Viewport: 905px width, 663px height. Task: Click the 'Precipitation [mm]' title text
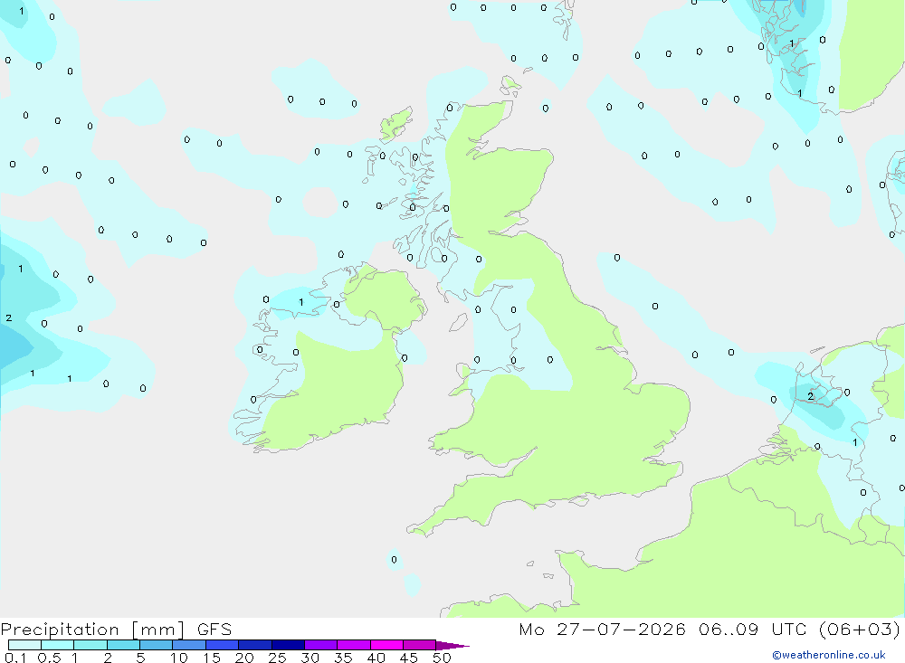(92, 630)
